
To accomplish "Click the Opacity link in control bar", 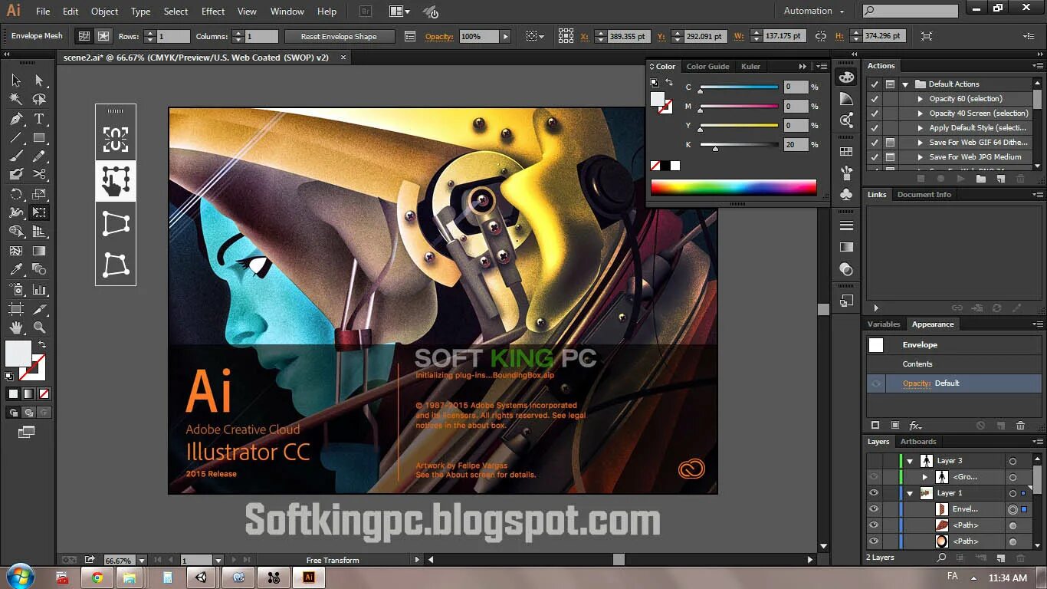I will tap(439, 36).
